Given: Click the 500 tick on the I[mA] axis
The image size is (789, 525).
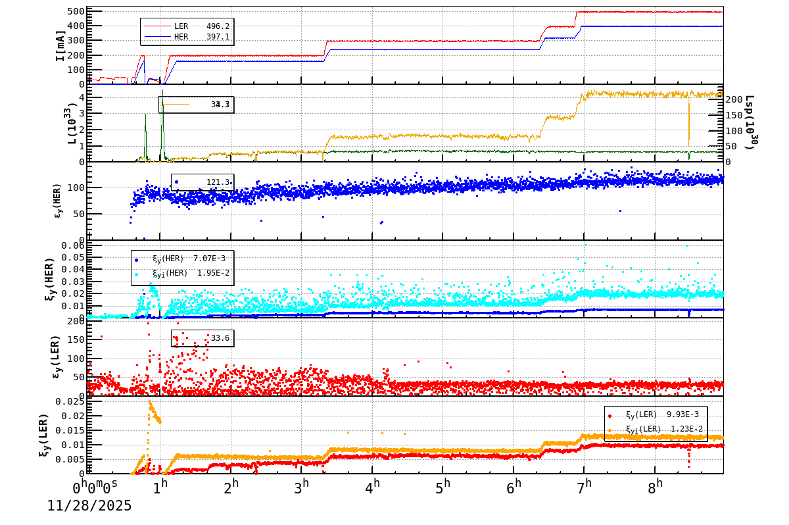Looking at the screenshot, I should click(76, 11).
